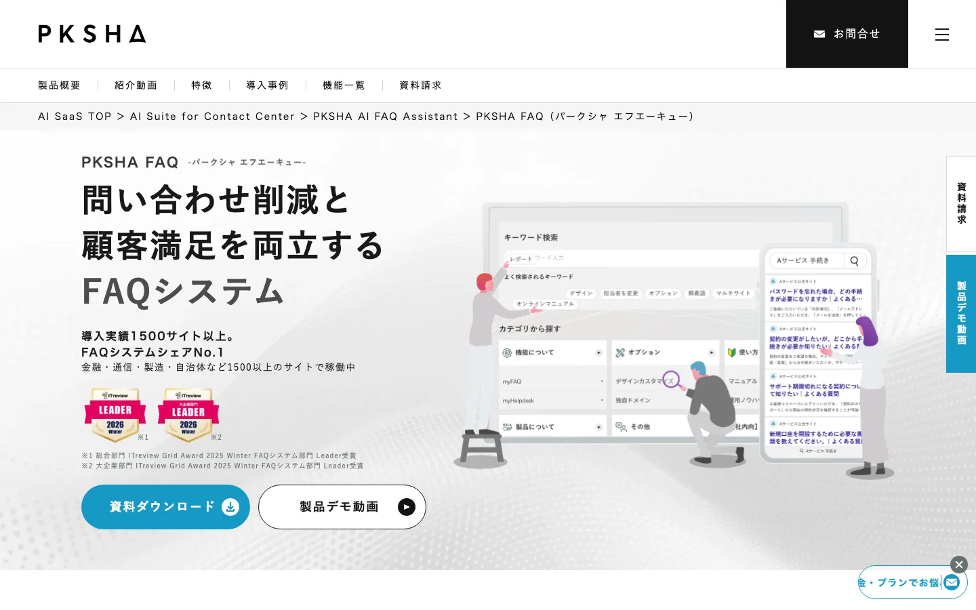Click envelope icon in お問合せ button

click(819, 34)
